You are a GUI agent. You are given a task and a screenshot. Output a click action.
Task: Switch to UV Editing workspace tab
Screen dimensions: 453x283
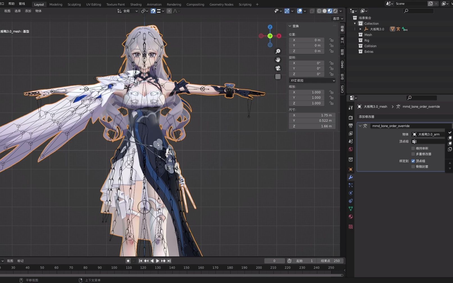94,4
